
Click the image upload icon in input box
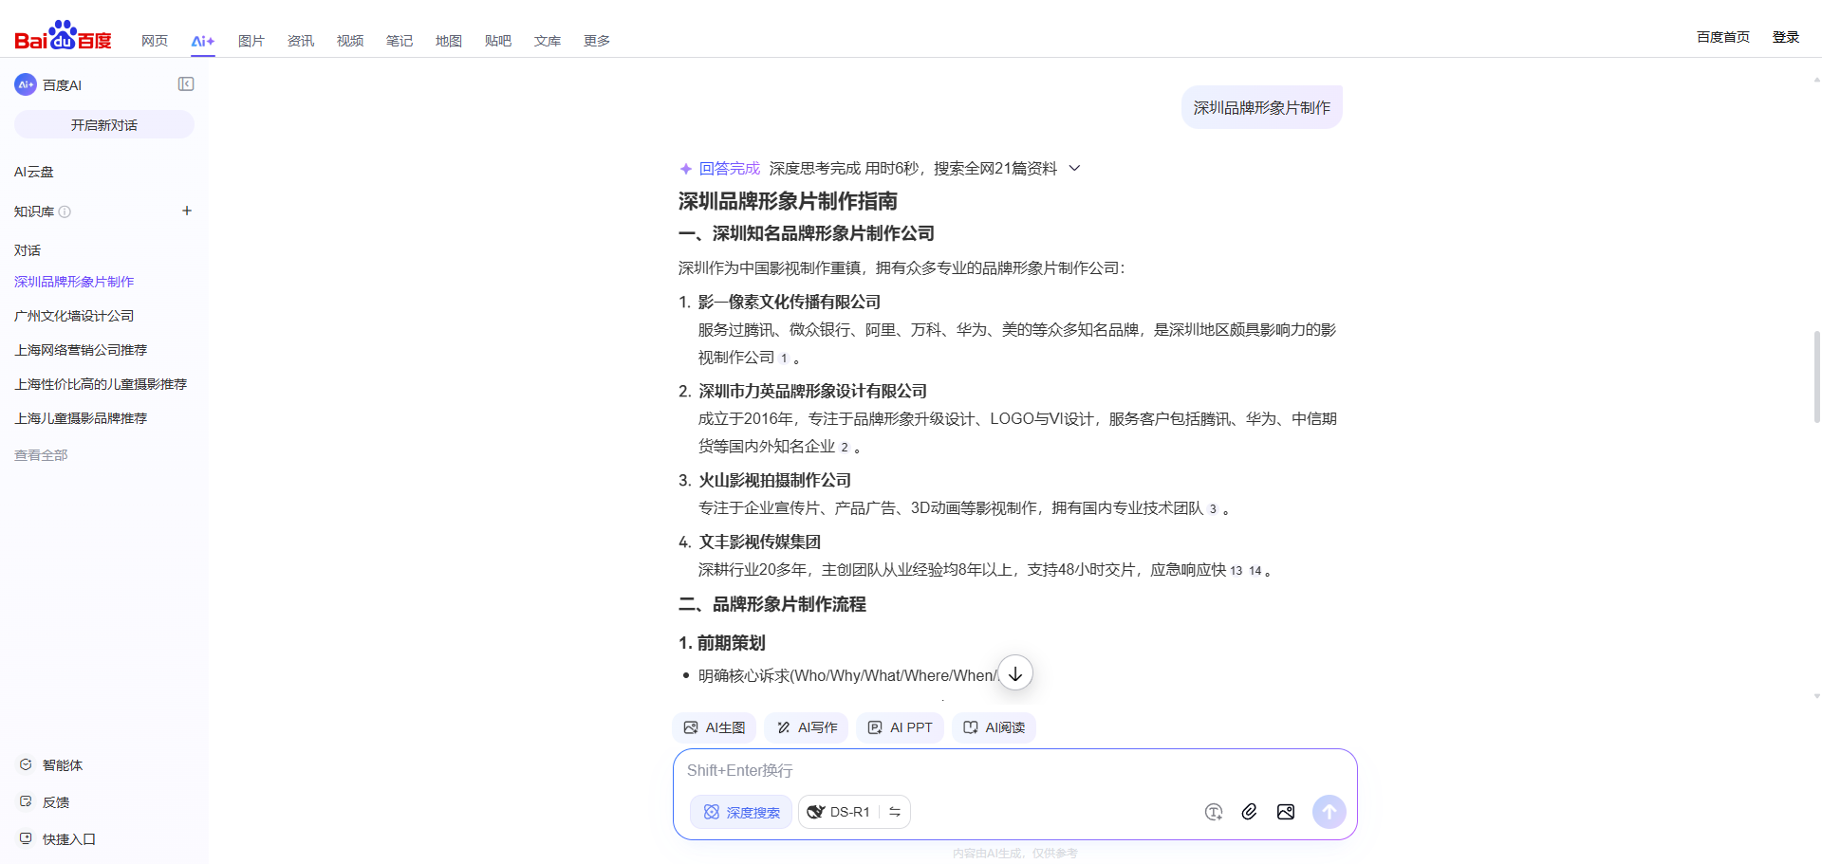click(x=1286, y=812)
